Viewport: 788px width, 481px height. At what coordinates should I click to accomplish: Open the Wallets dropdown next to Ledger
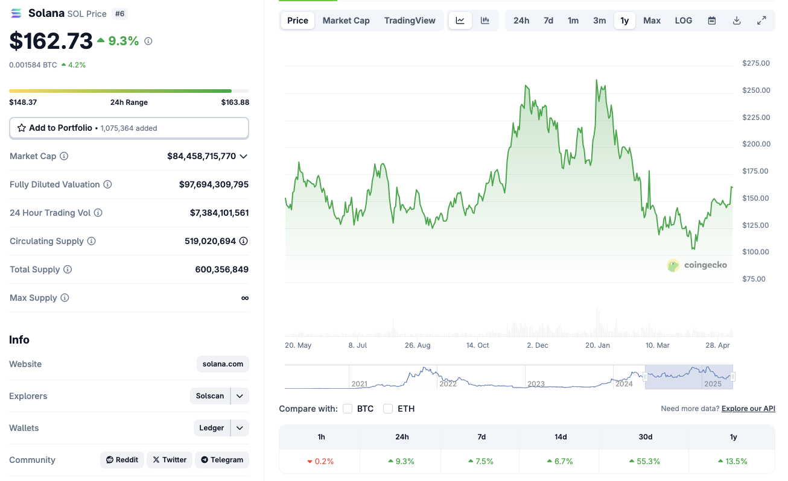[x=240, y=427]
